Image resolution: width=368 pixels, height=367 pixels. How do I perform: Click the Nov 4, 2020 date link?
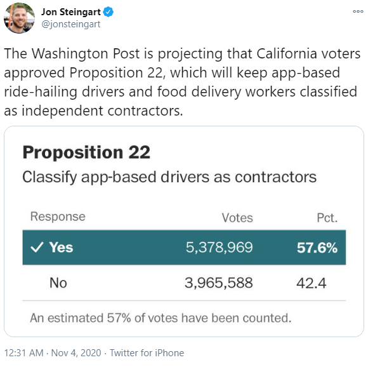(76, 352)
